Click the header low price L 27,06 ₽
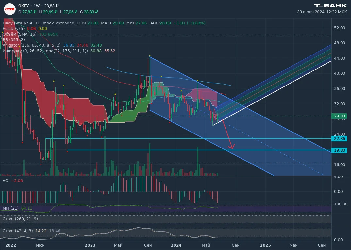This screenshot has height=250, width=351. pos(69,12)
